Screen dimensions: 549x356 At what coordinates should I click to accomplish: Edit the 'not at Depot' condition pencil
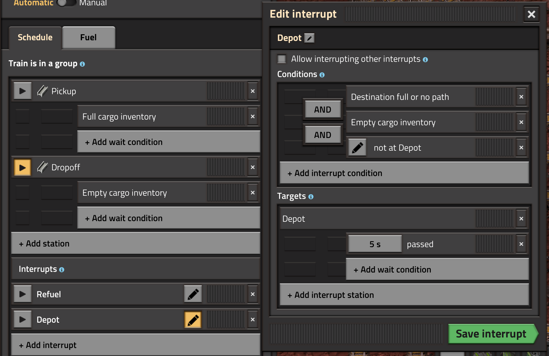coord(357,148)
